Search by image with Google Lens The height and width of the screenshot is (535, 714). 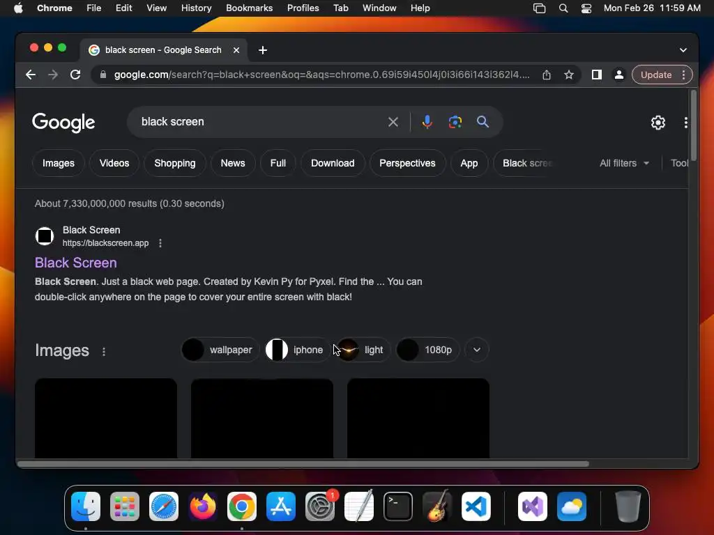coord(455,122)
